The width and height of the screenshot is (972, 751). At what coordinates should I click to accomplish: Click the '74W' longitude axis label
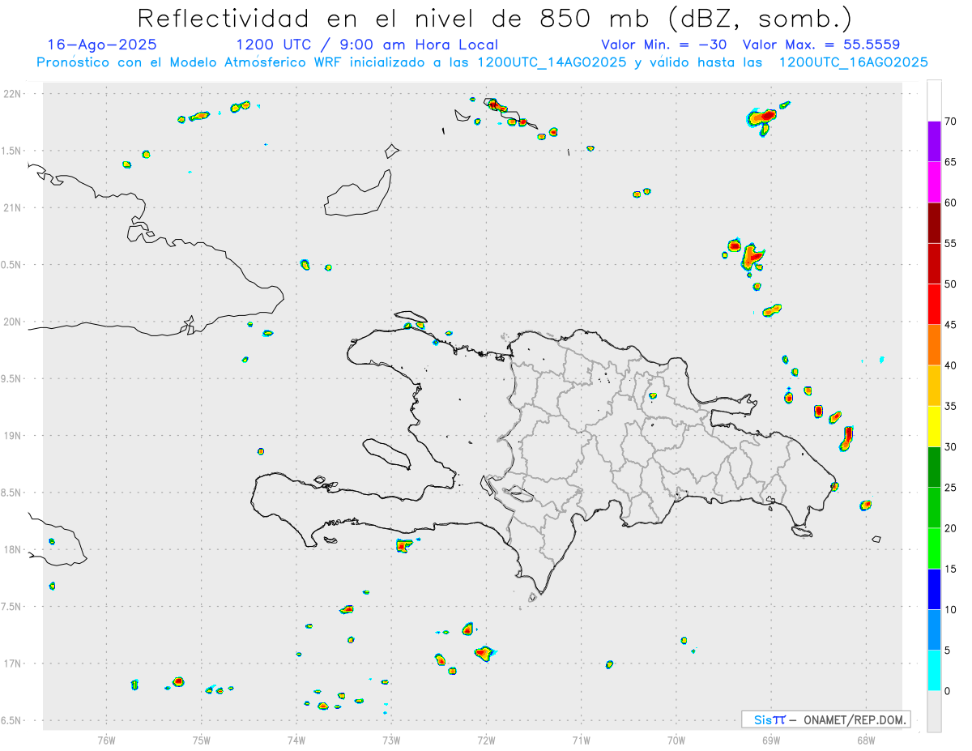[296, 740]
